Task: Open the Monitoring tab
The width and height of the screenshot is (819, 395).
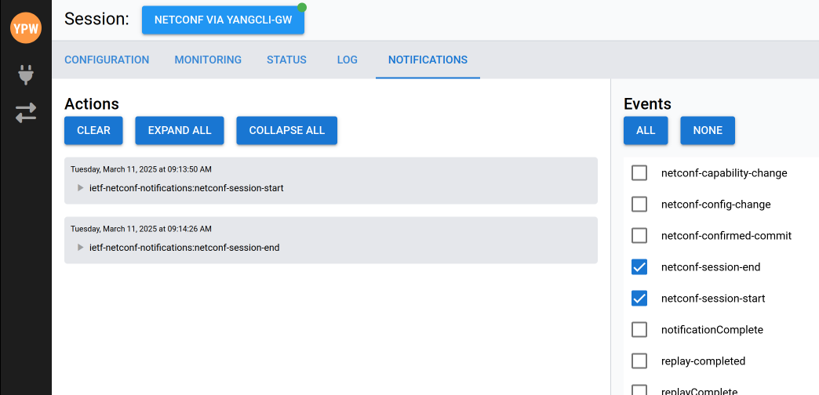Action: pyautogui.click(x=208, y=60)
